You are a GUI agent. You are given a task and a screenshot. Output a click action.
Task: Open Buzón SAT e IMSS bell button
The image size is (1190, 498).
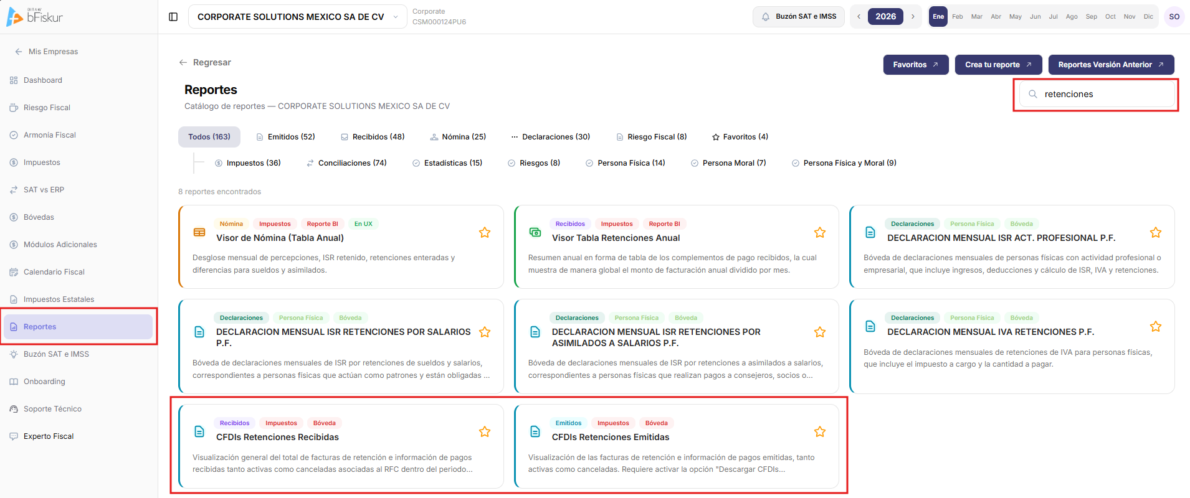pos(799,17)
